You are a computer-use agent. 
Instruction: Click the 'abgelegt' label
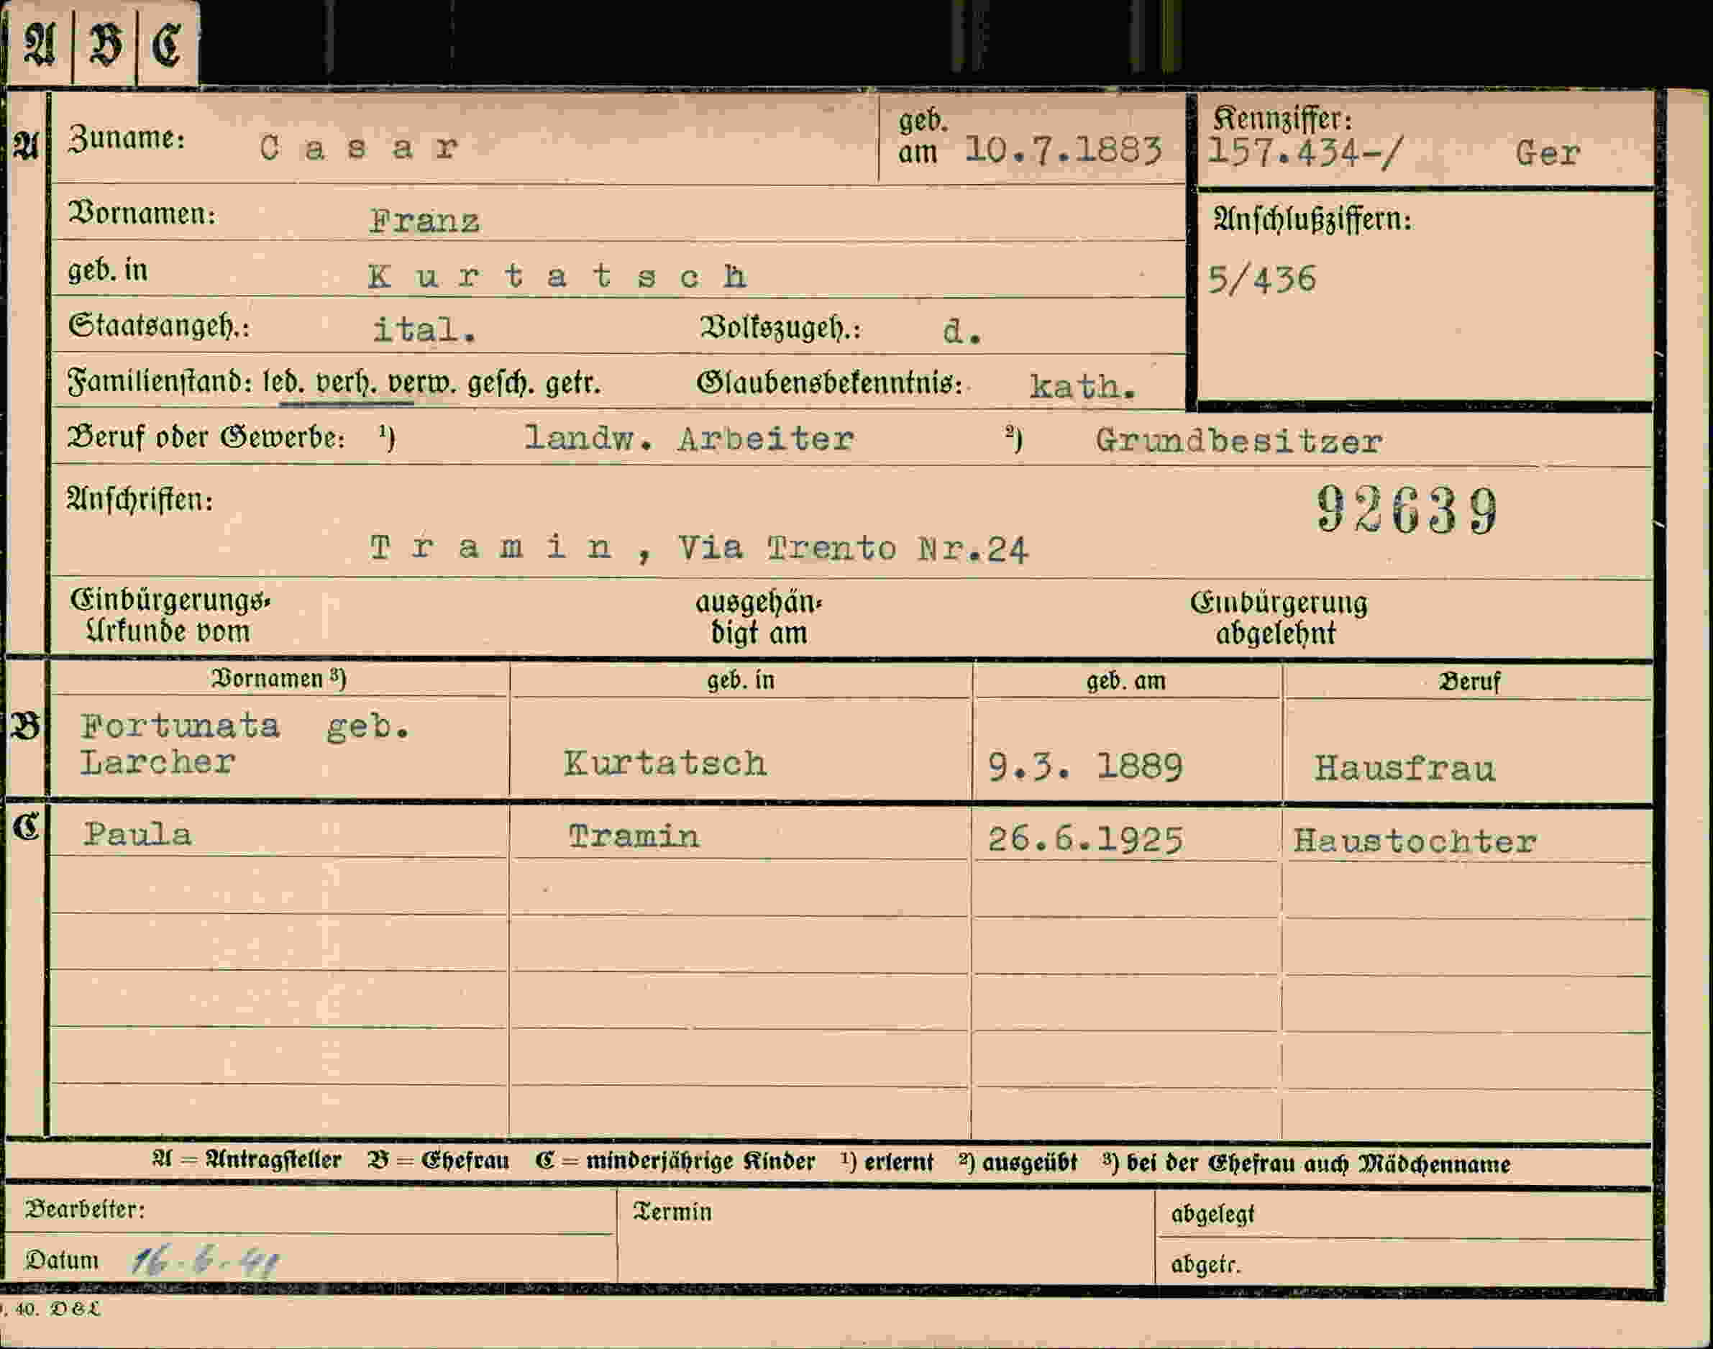(1212, 1214)
